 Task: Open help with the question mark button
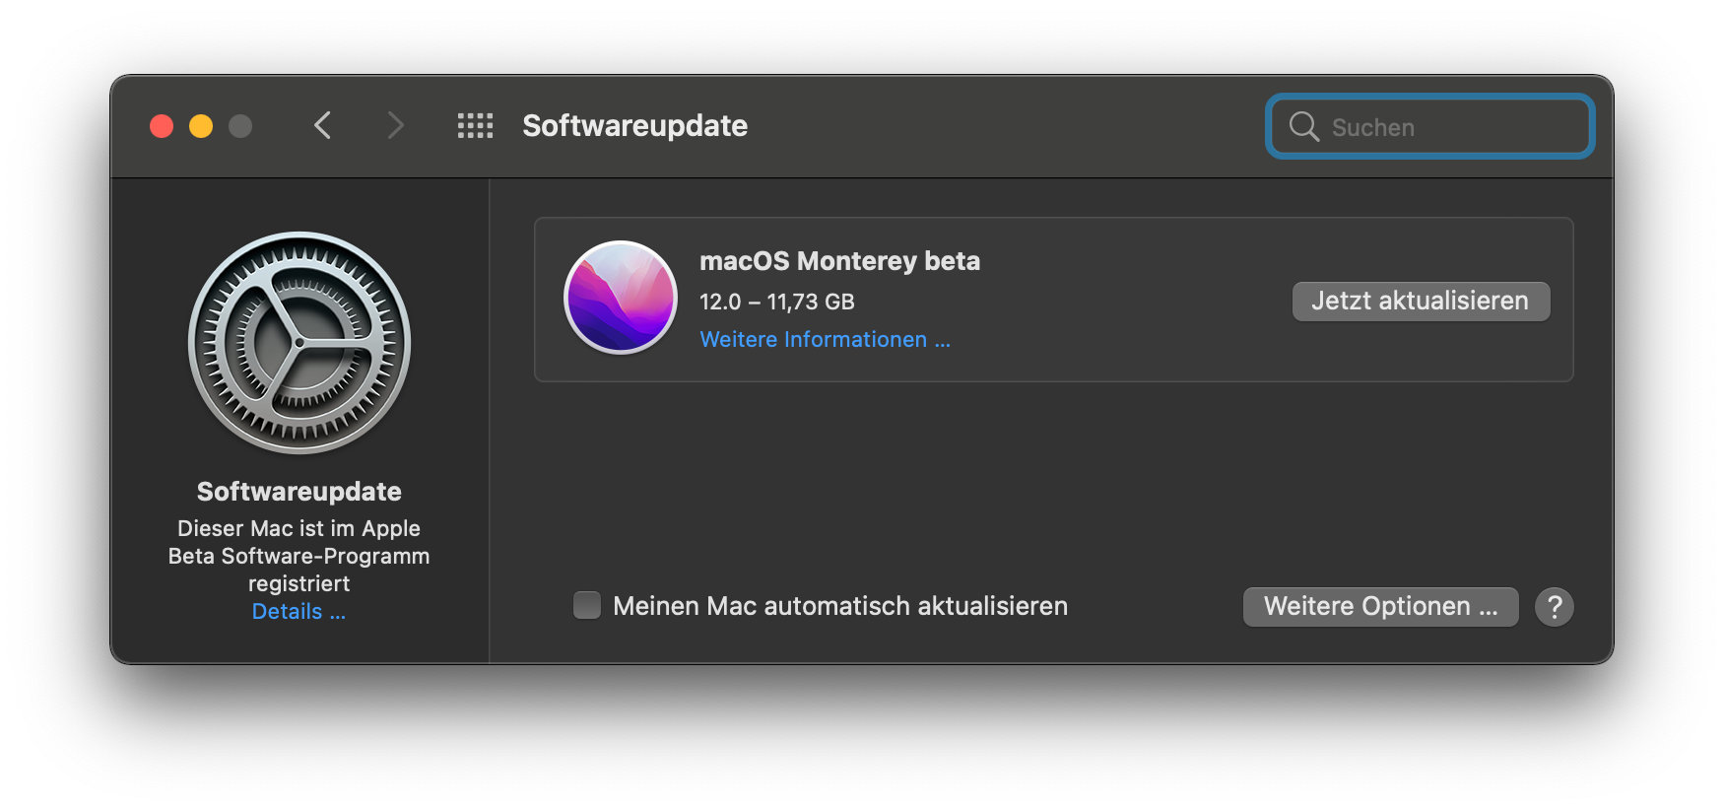pyautogui.click(x=1554, y=607)
